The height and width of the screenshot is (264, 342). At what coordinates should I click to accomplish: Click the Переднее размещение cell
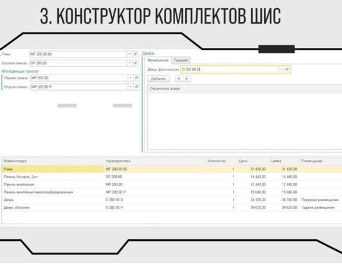320,200
